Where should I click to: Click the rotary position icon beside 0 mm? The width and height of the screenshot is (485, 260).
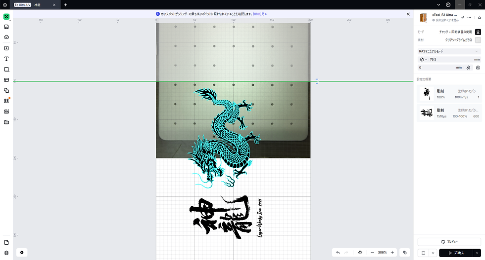pos(469,68)
